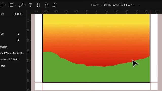The image size is (162, 91).
Task: Open the shape tools dropdown chevron
Action: pos(15,5)
